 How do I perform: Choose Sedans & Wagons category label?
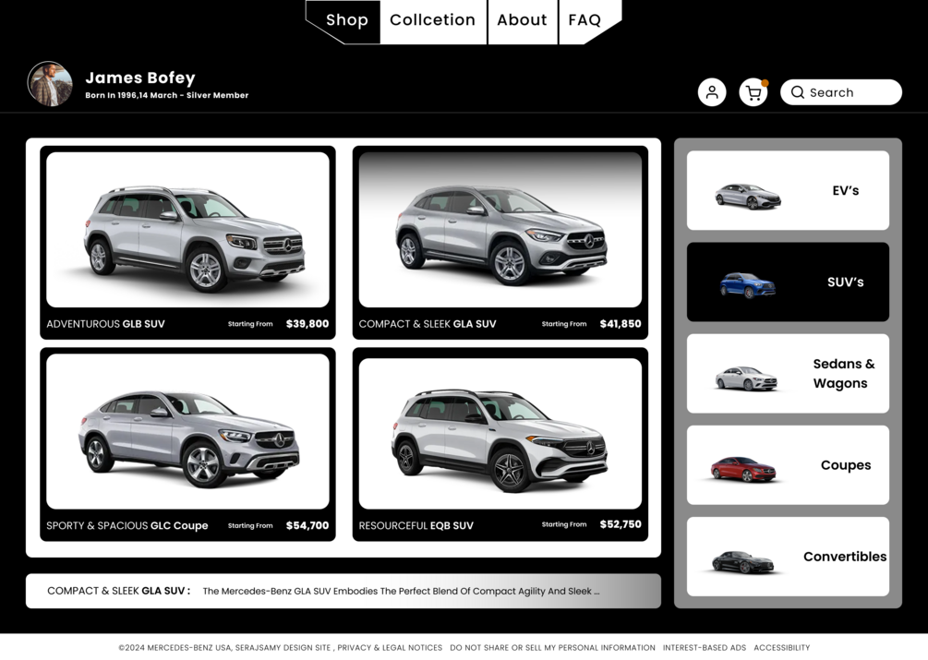(843, 373)
